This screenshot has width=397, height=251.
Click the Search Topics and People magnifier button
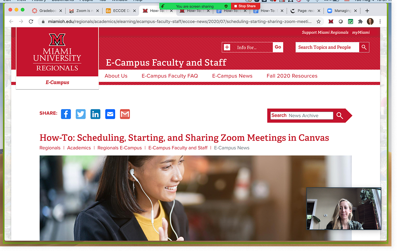coord(364,47)
